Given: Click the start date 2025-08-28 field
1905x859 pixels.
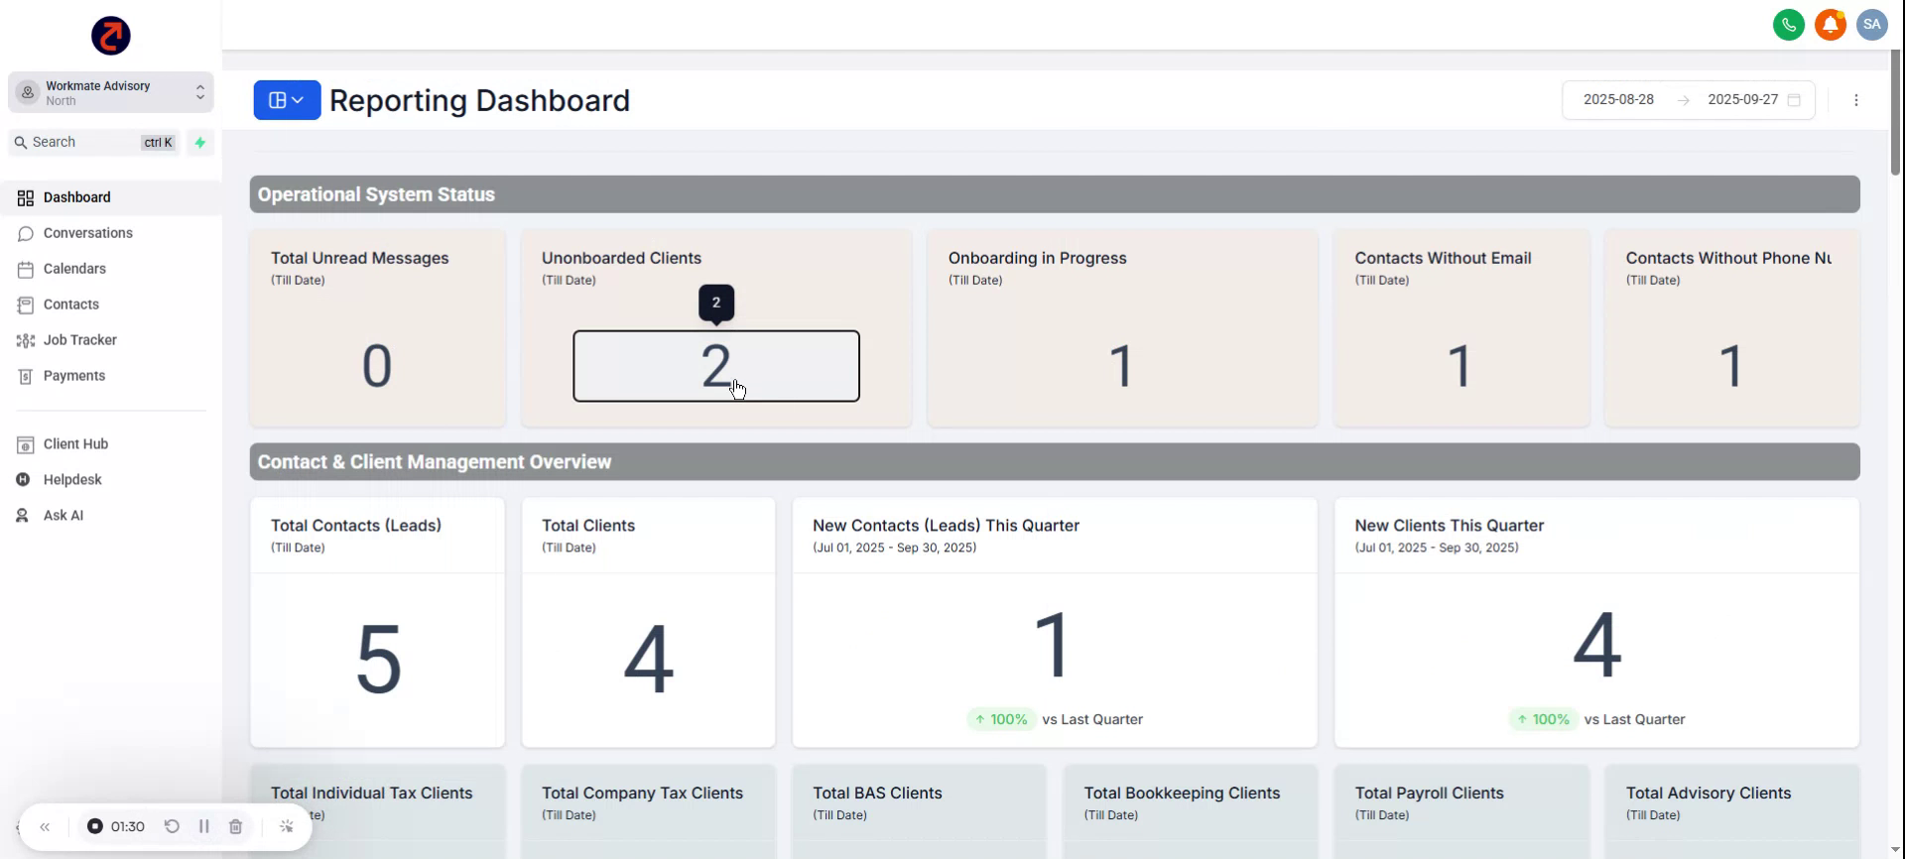Looking at the screenshot, I should tap(1618, 100).
